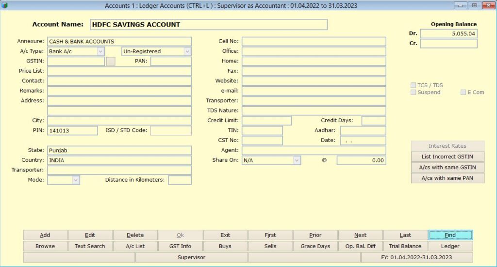Click the Sells button
This screenshot has height=267, width=497.
pyautogui.click(x=270, y=246)
